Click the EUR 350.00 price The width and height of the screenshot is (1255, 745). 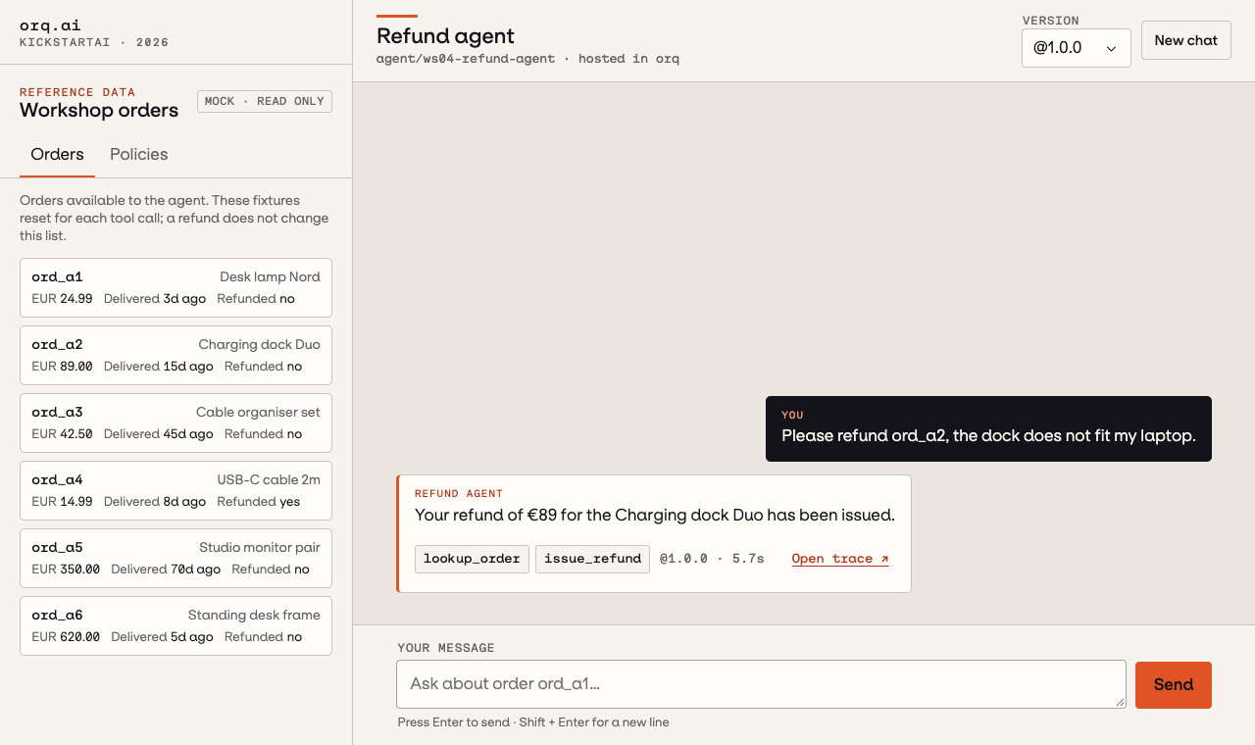tap(66, 570)
